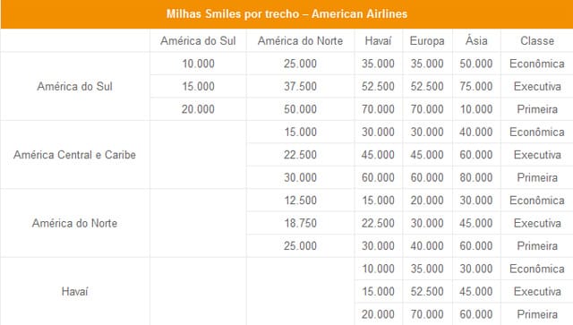Click the 80.000 Ásia cell
This screenshot has width=573, height=325.
click(x=476, y=177)
